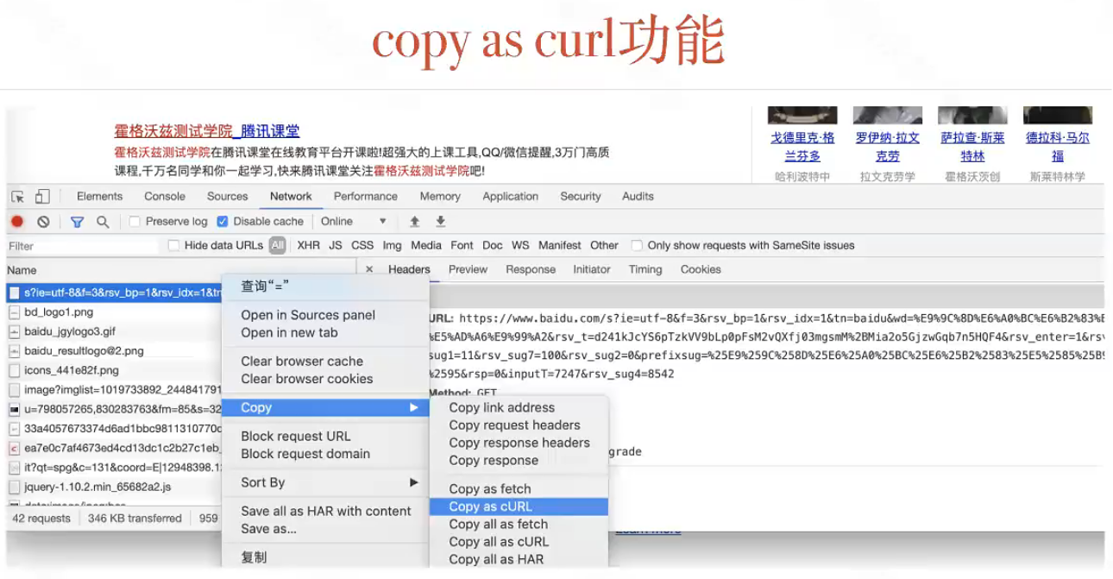Choose Copy request headers menu item
The image size is (1113, 579).
point(519,425)
